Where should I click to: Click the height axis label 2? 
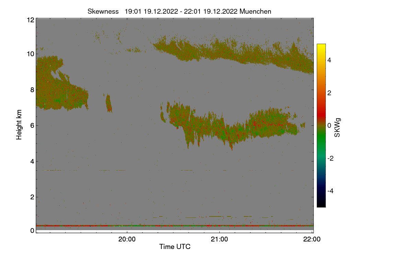[x=32, y=197]
